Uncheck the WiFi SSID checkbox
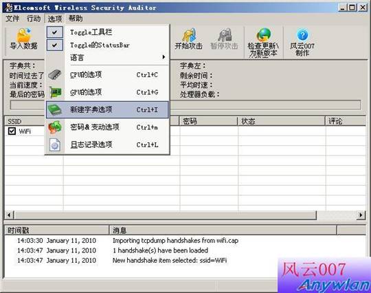This screenshot has width=371, height=293. 12,131
